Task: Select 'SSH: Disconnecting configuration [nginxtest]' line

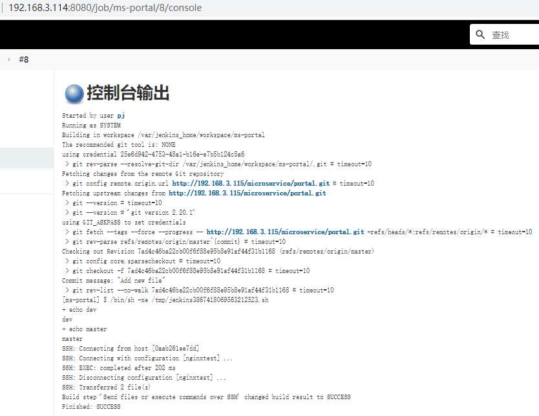Action: tap(143, 377)
